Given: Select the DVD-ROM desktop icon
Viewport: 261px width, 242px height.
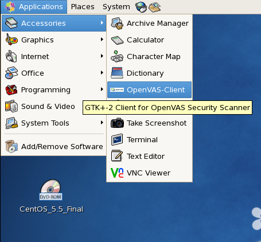Looking at the screenshot, I should (50, 190).
